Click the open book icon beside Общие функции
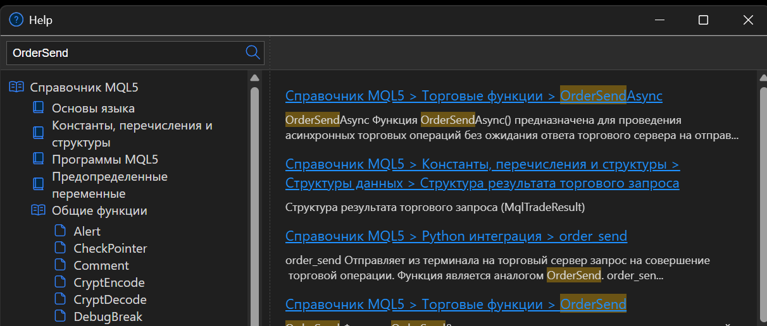Viewport: 767px width, 326px height. pyautogui.click(x=39, y=210)
